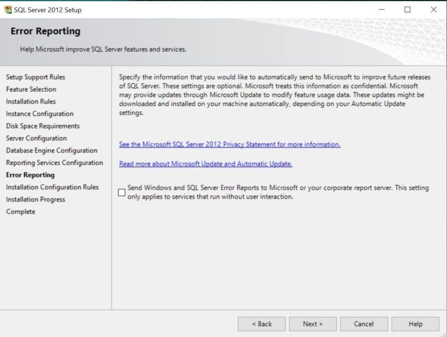Open Help for the Error Reporting step
447x337 pixels.
click(415, 324)
